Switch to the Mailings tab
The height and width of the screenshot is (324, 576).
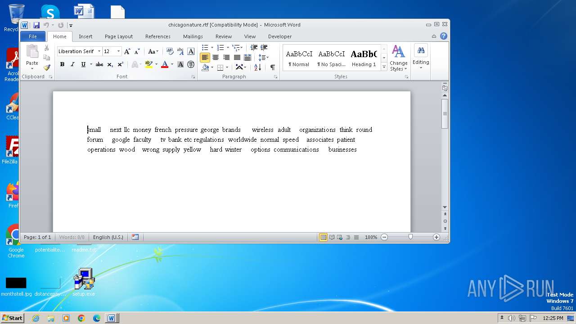(x=193, y=36)
